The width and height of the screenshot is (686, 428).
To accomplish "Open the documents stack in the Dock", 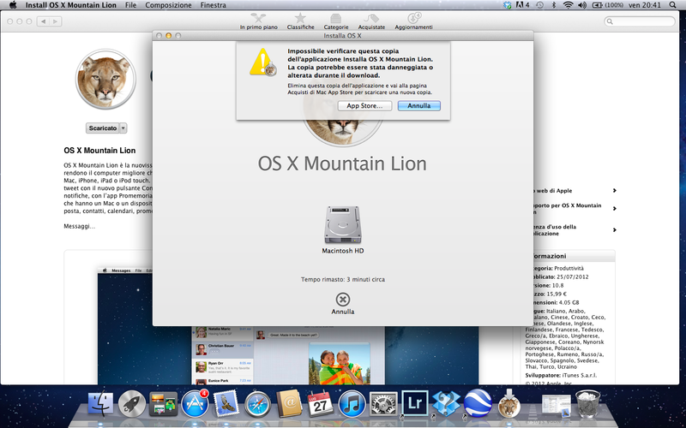I will (x=556, y=405).
